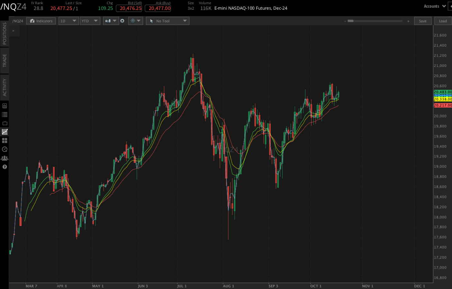Click the red Bid price 20,476.25
This screenshot has height=289, width=452.
pos(129,8)
